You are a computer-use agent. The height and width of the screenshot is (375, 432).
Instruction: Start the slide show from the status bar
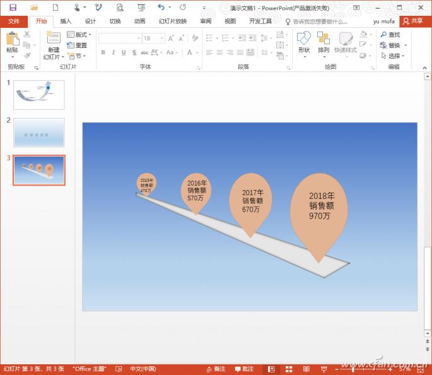pyautogui.click(x=324, y=369)
